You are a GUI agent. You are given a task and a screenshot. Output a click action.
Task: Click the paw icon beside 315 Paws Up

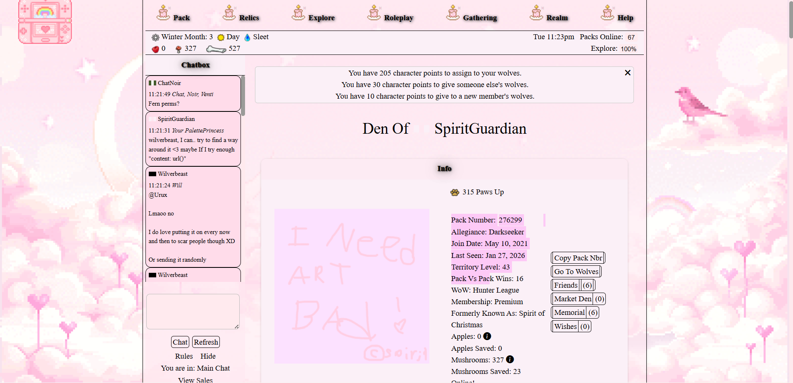[455, 192]
